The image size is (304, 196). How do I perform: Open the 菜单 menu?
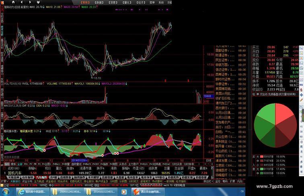click(x=152, y=2)
